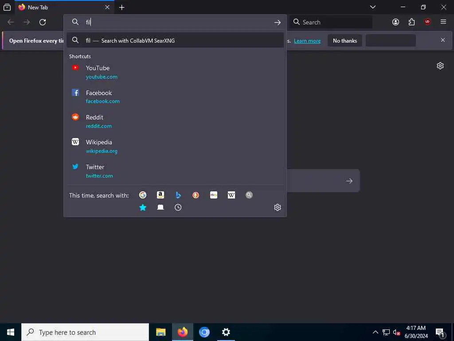Open the muted volume tray icon
Image resolution: width=454 pixels, height=341 pixels.
click(396, 332)
